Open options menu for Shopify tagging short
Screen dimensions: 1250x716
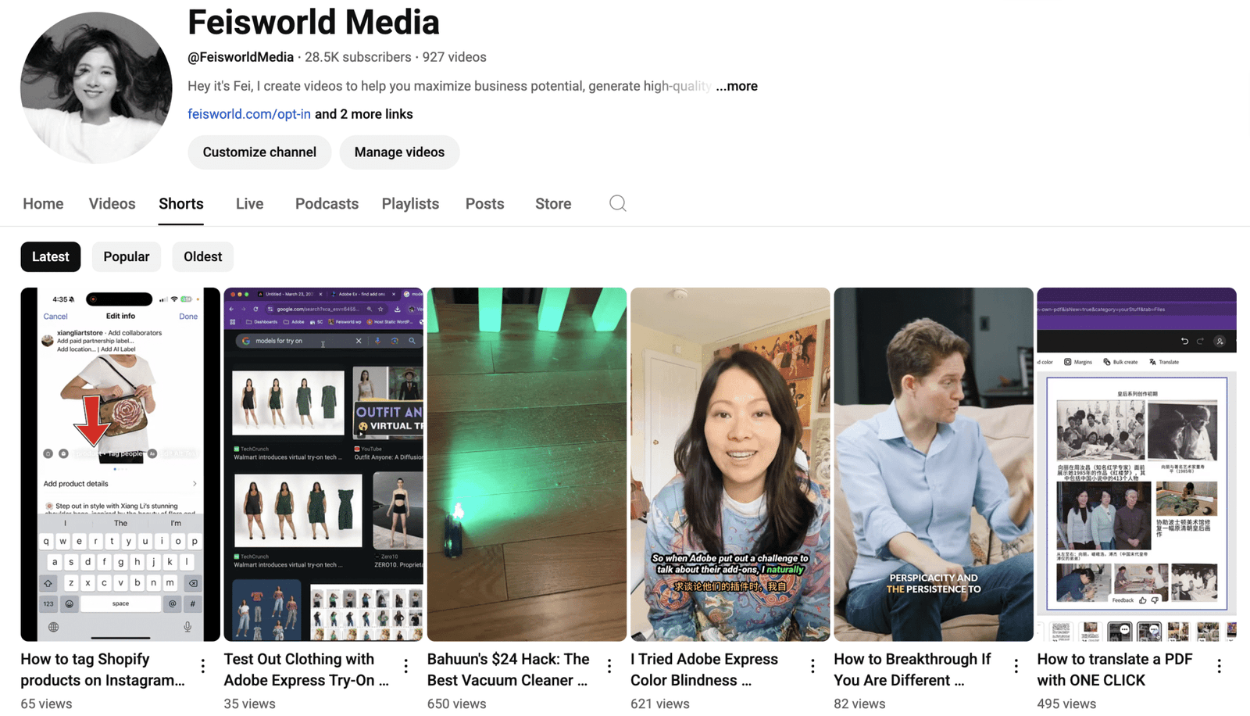pos(203,666)
